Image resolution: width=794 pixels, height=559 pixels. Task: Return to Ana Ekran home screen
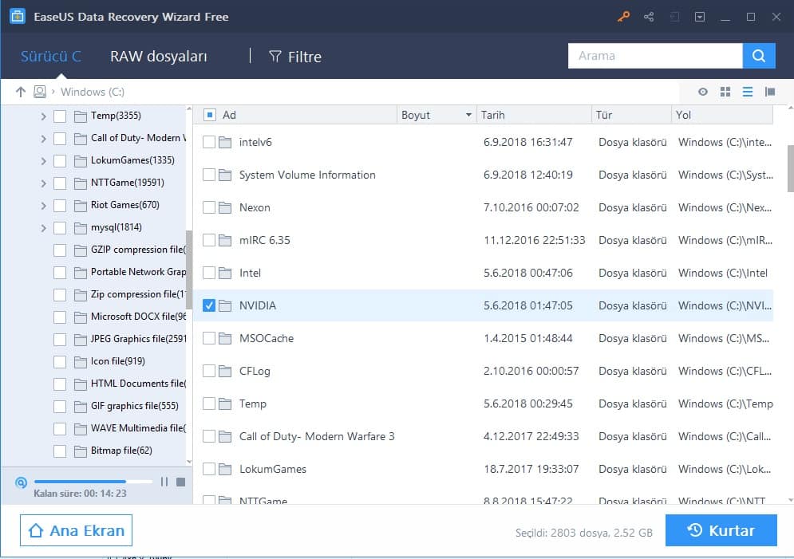77,530
